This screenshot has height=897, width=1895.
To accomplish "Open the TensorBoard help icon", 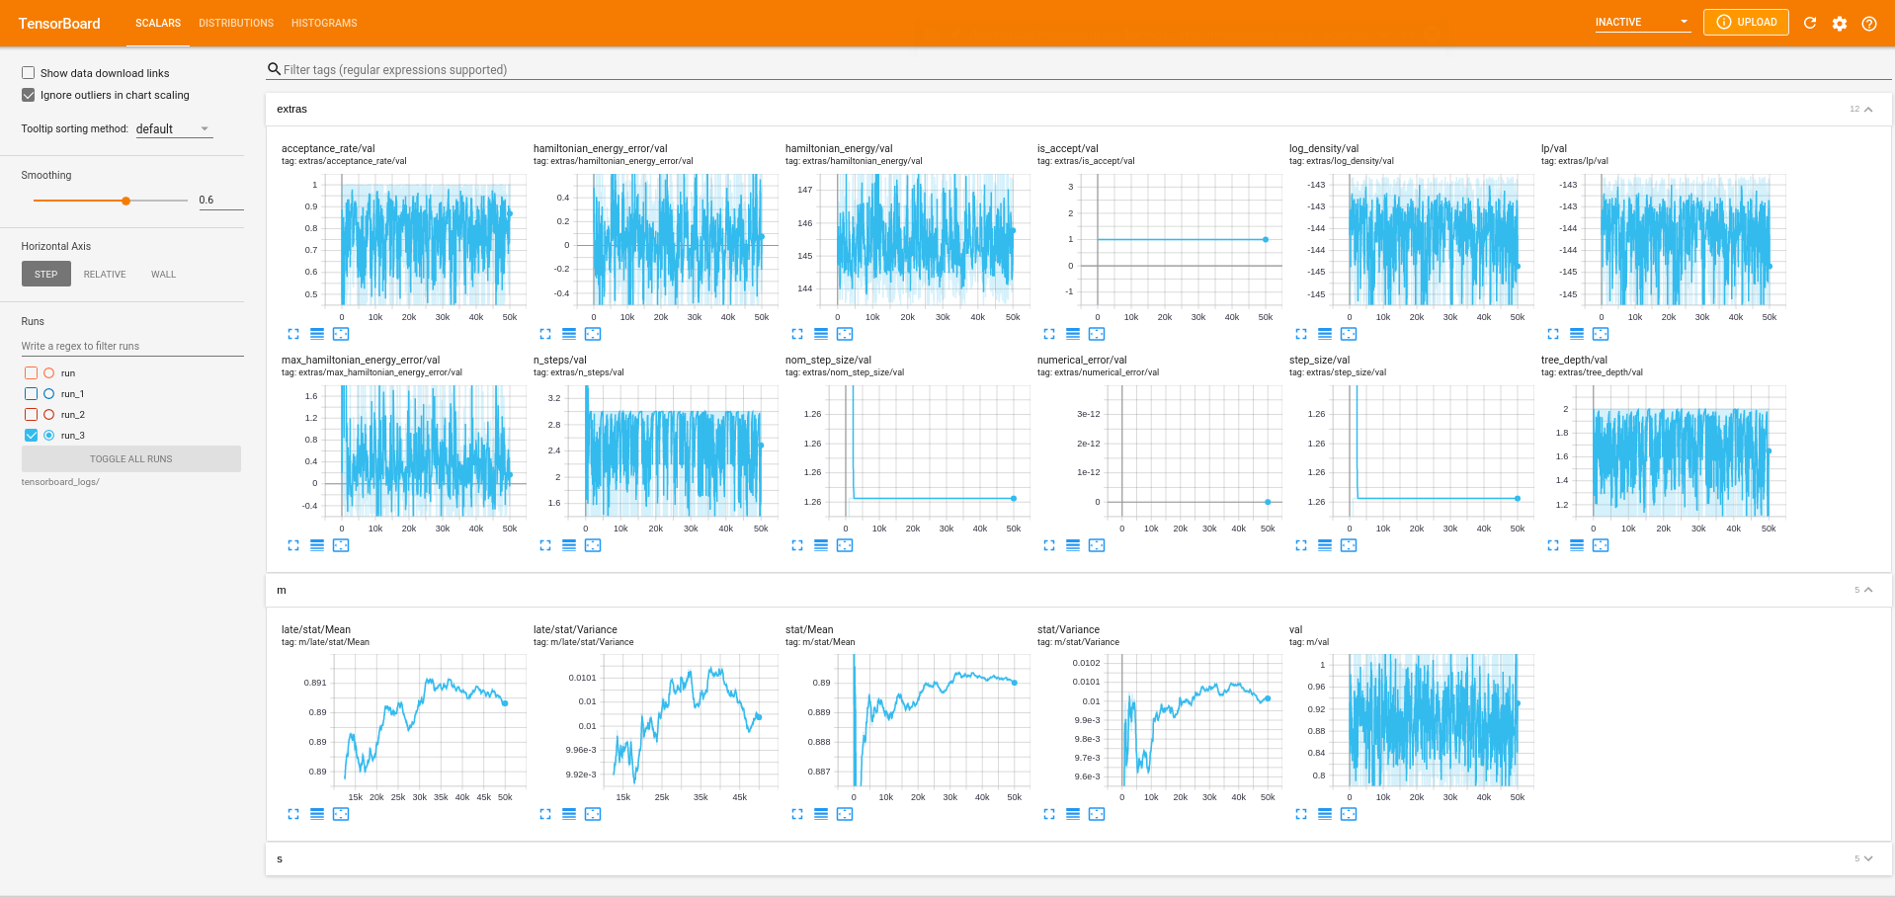I will pos(1870,23).
